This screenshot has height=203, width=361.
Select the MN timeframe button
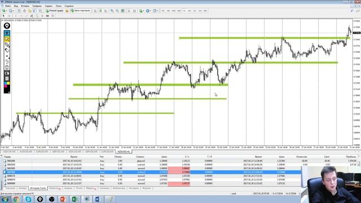[x=205, y=11]
